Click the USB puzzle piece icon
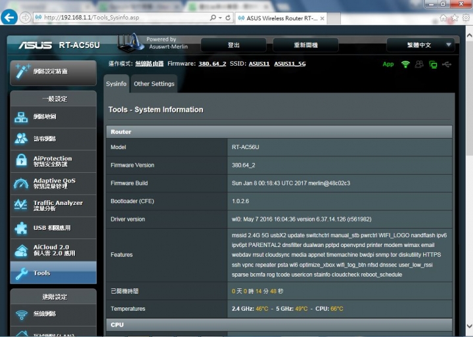 [x=21, y=229]
